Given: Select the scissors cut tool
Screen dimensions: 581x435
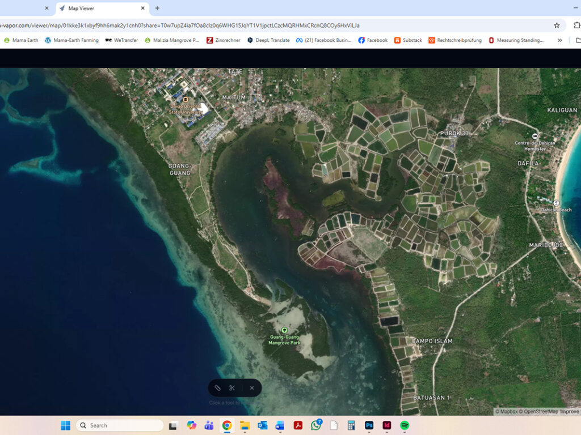Looking at the screenshot, I should click(232, 388).
